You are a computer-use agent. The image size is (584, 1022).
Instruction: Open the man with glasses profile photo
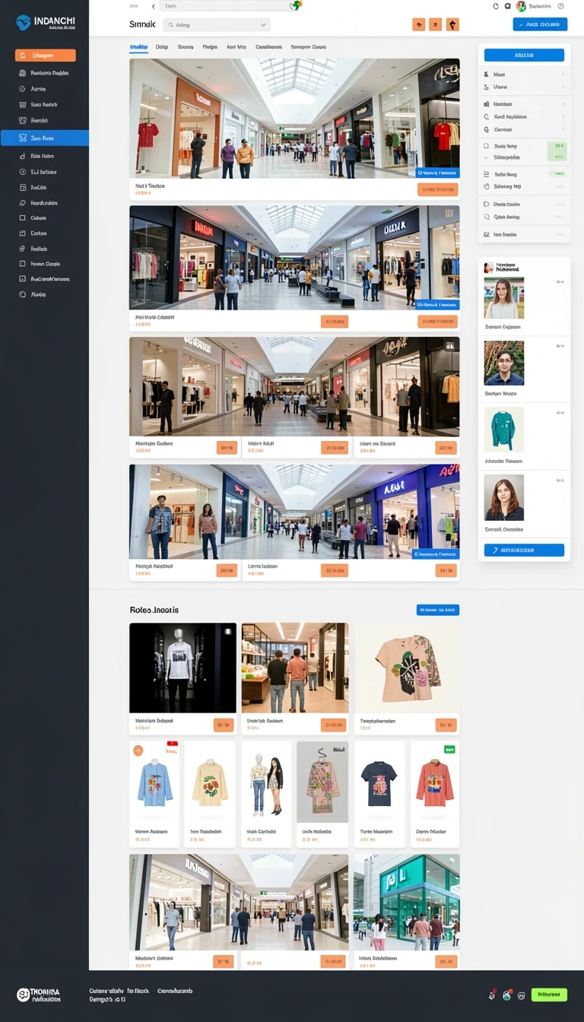point(504,363)
